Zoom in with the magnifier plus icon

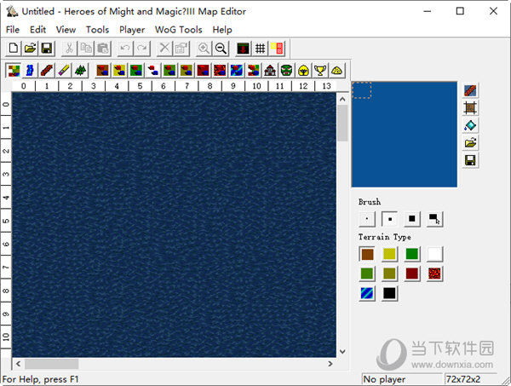click(204, 49)
